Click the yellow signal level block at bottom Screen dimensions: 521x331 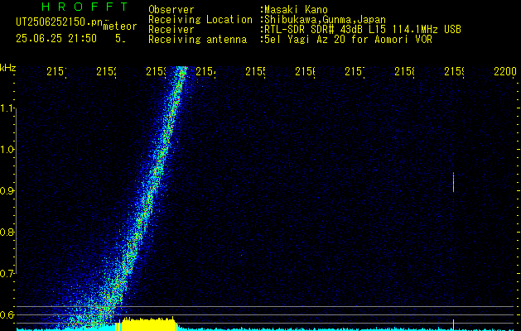click(x=147, y=324)
